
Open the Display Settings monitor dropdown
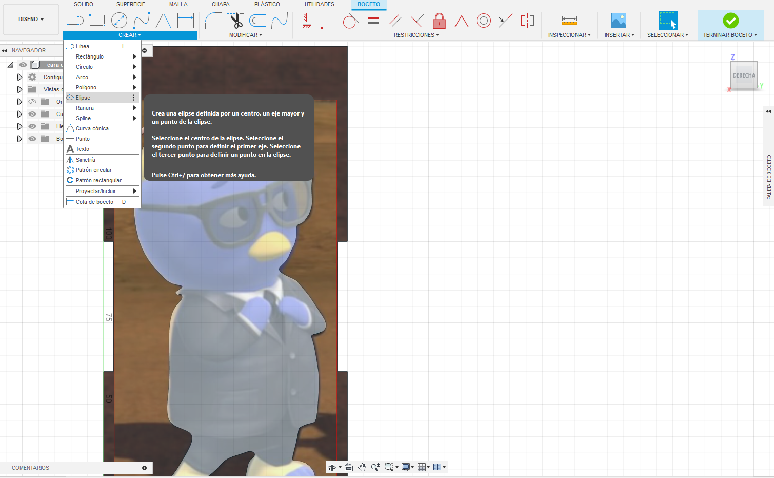click(x=408, y=467)
